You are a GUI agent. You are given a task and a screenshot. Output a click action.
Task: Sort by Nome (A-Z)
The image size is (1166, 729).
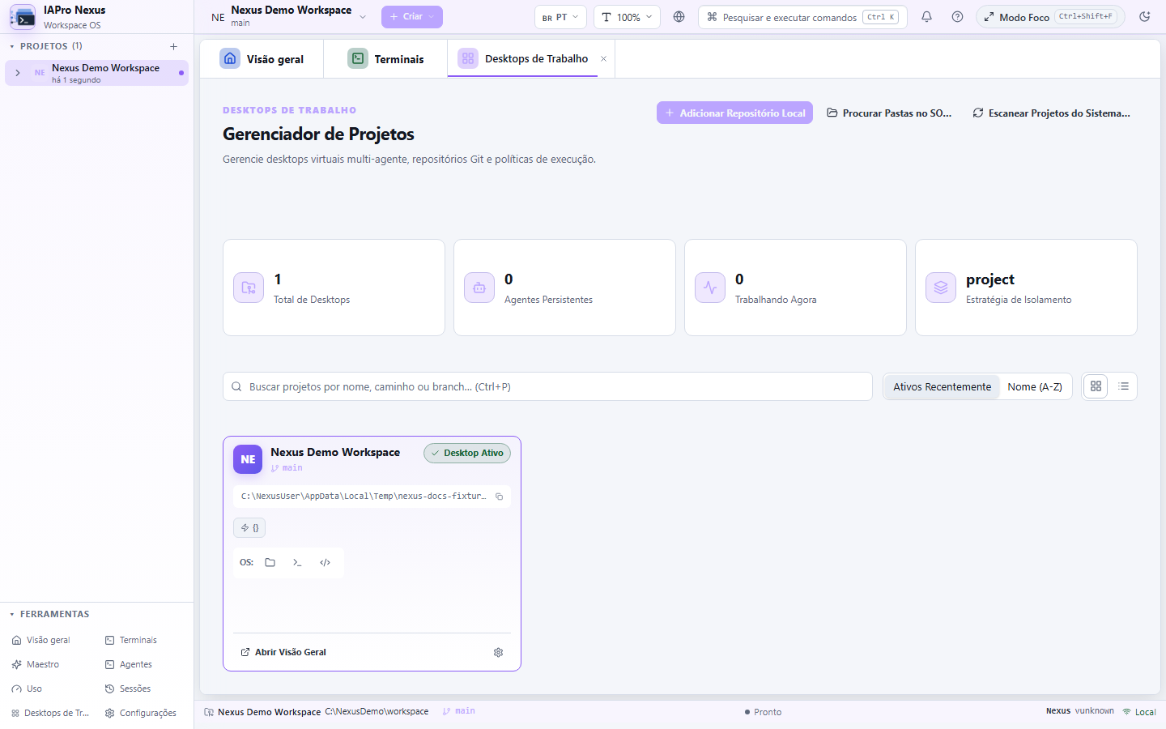(x=1035, y=386)
